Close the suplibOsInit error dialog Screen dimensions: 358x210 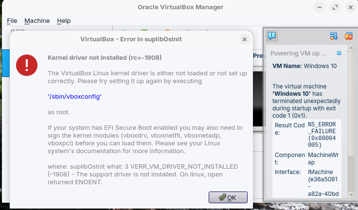coord(245,39)
